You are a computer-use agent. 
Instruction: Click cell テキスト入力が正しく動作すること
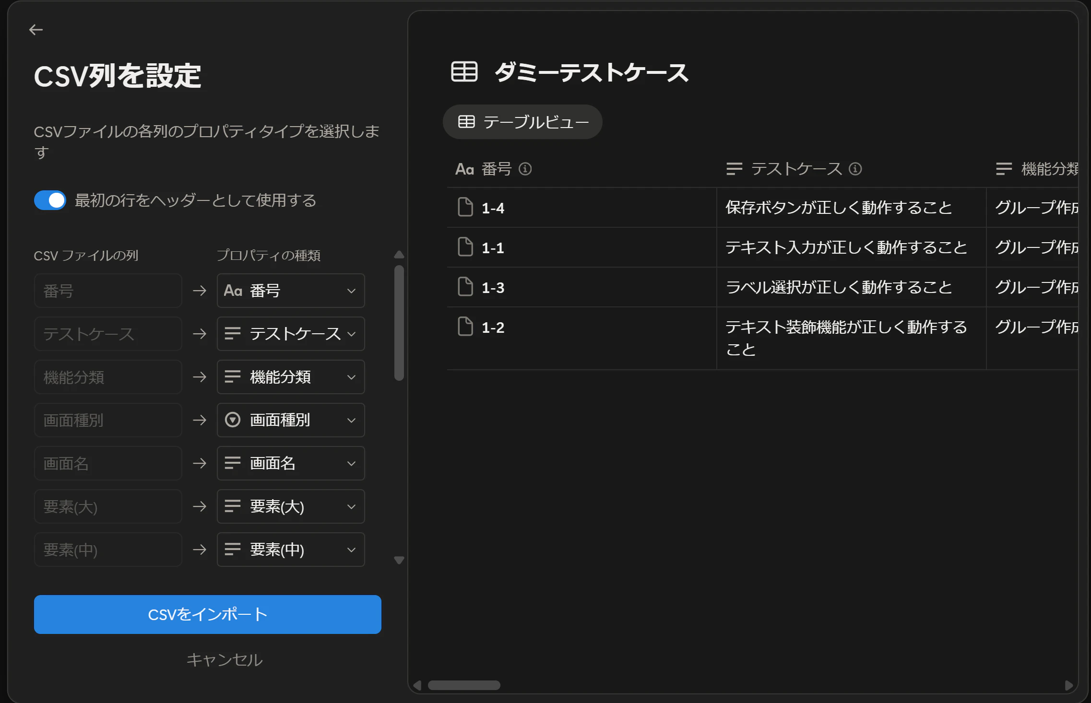pyautogui.click(x=852, y=247)
